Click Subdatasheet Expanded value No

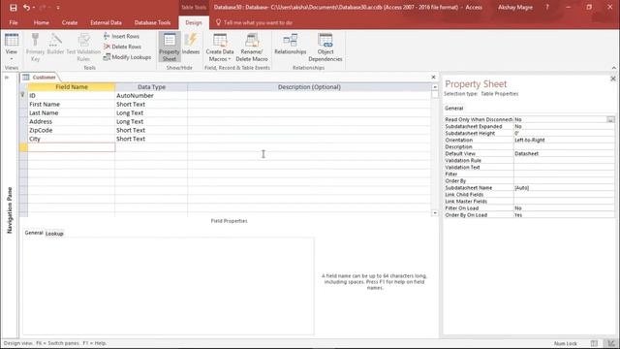pos(564,126)
